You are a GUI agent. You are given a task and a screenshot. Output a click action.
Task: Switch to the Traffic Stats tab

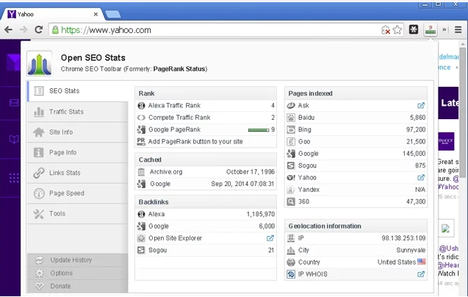pos(78,112)
